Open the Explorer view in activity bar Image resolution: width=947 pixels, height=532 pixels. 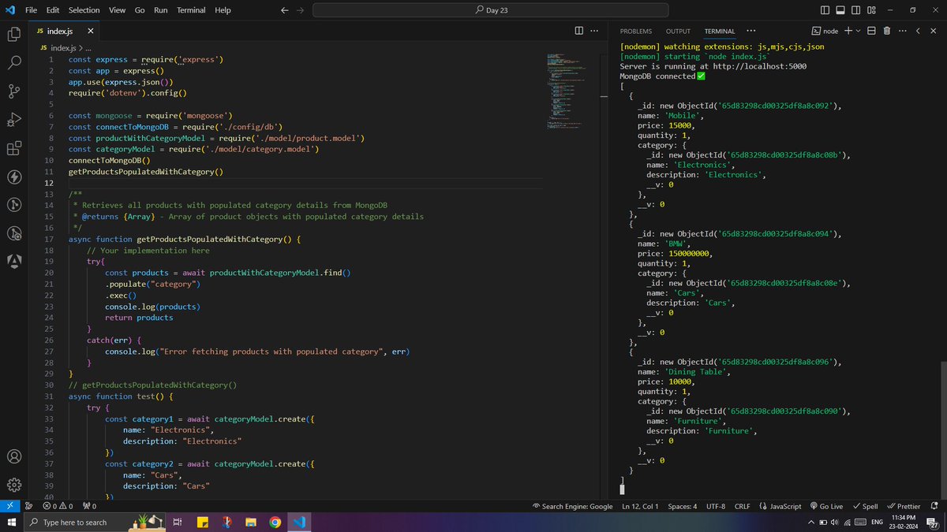[x=13, y=34]
